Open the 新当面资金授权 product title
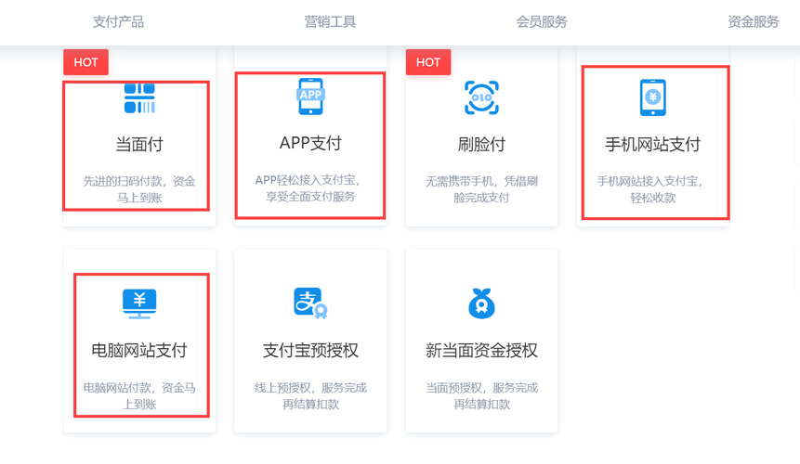 [481, 351]
